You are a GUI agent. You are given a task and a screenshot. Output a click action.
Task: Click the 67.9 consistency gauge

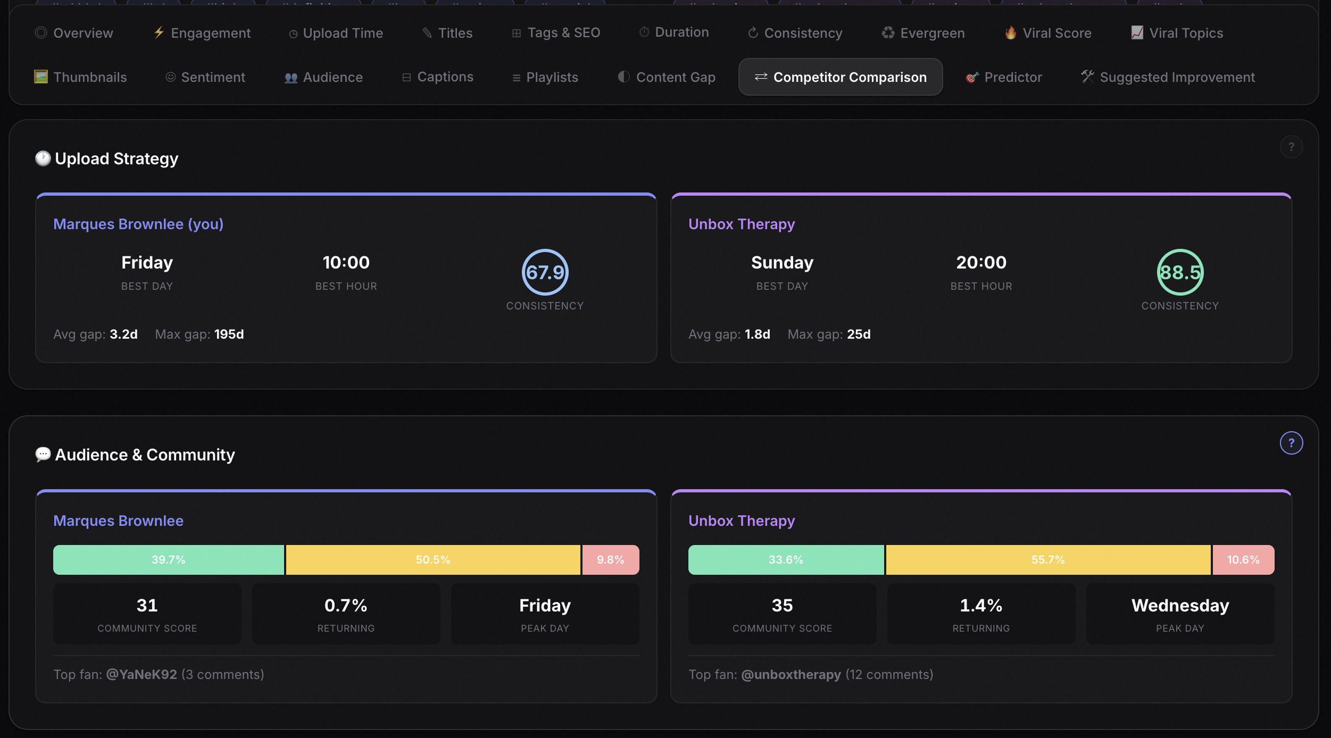click(x=545, y=273)
